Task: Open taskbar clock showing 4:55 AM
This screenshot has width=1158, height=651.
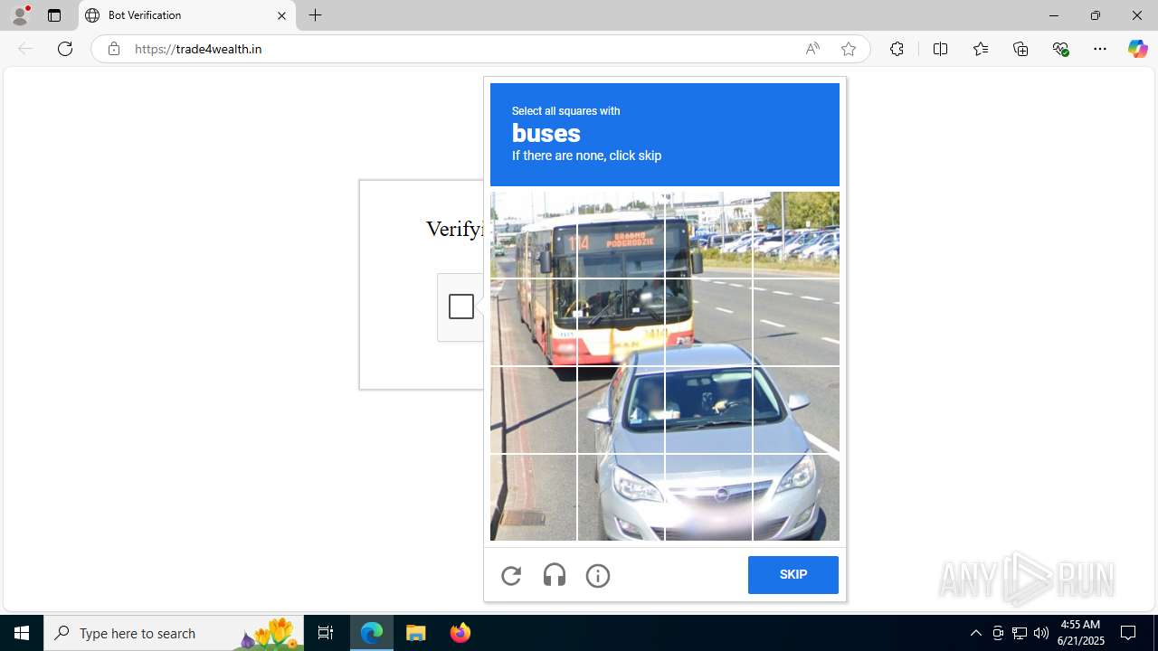Action: pyautogui.click(x=1082, y=633)
